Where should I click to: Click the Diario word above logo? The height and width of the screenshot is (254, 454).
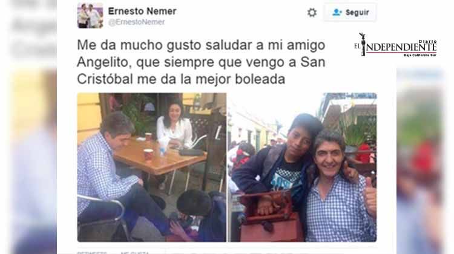point(427,42)
